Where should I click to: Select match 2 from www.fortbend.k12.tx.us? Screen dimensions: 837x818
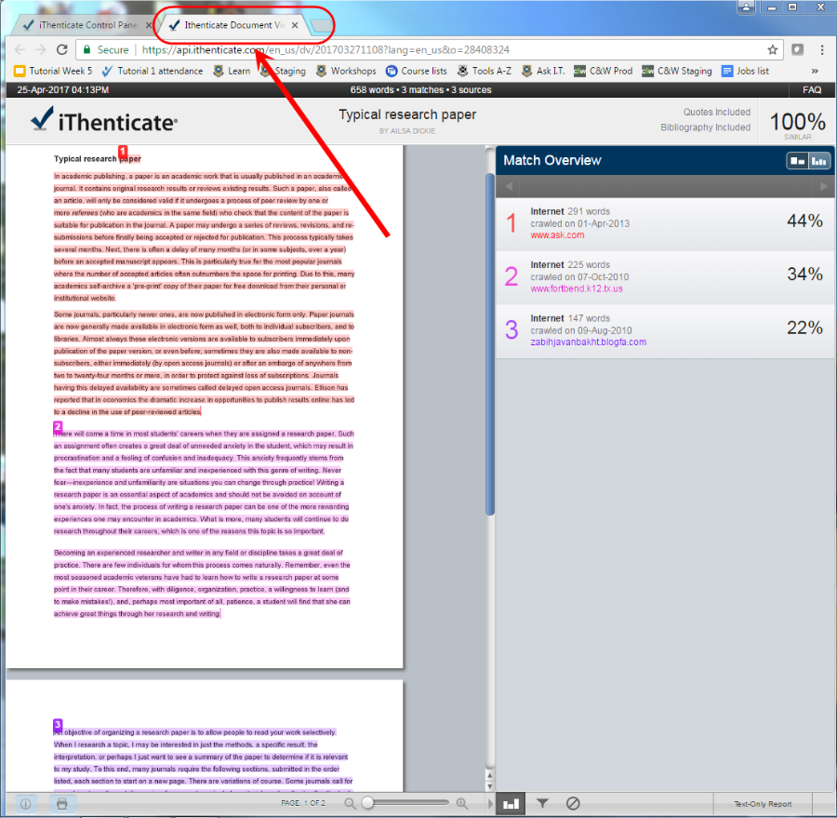tap(665, 277)
